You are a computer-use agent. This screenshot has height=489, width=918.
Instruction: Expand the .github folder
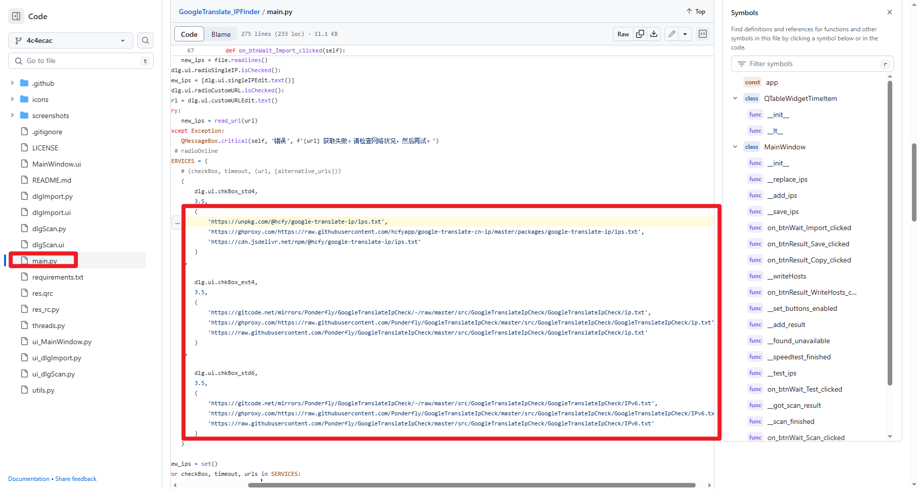pos(12,83)
